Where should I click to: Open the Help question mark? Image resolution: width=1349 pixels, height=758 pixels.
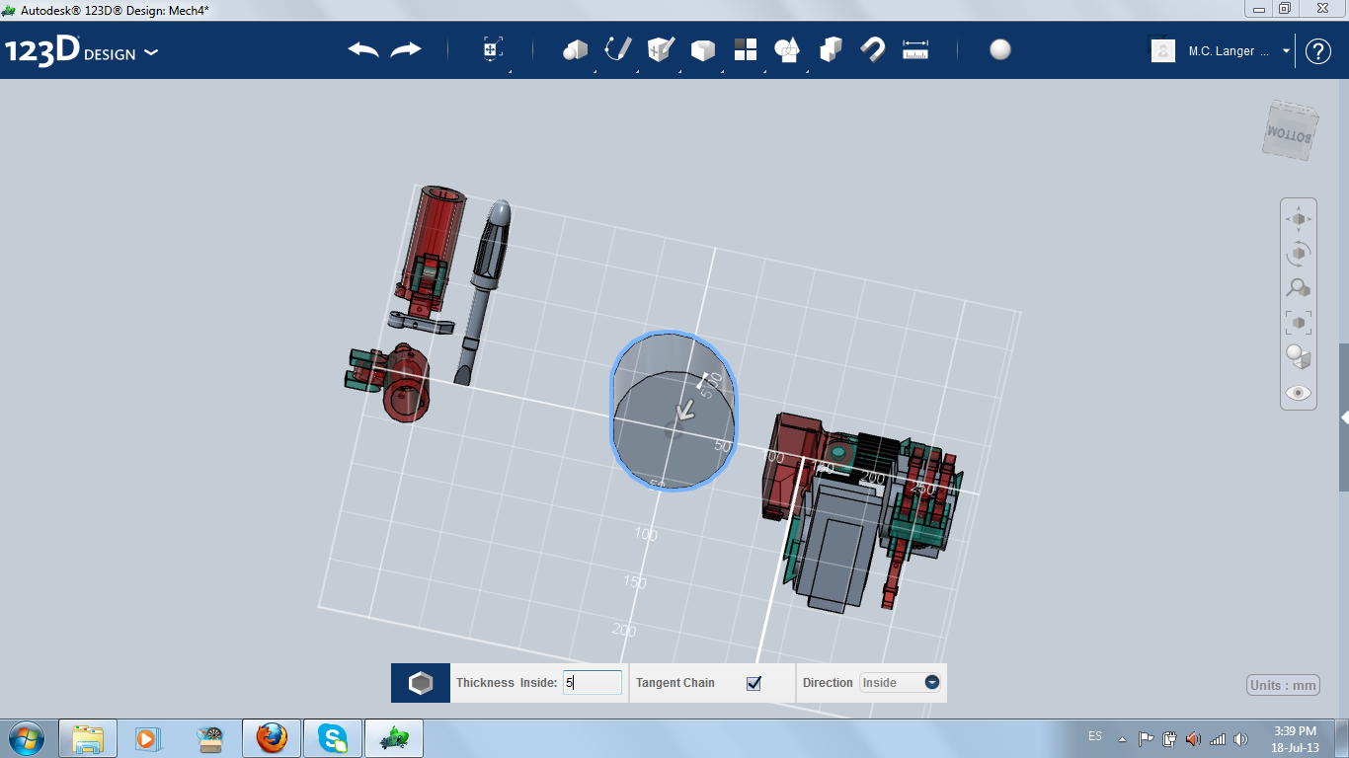click(1318, 51)
